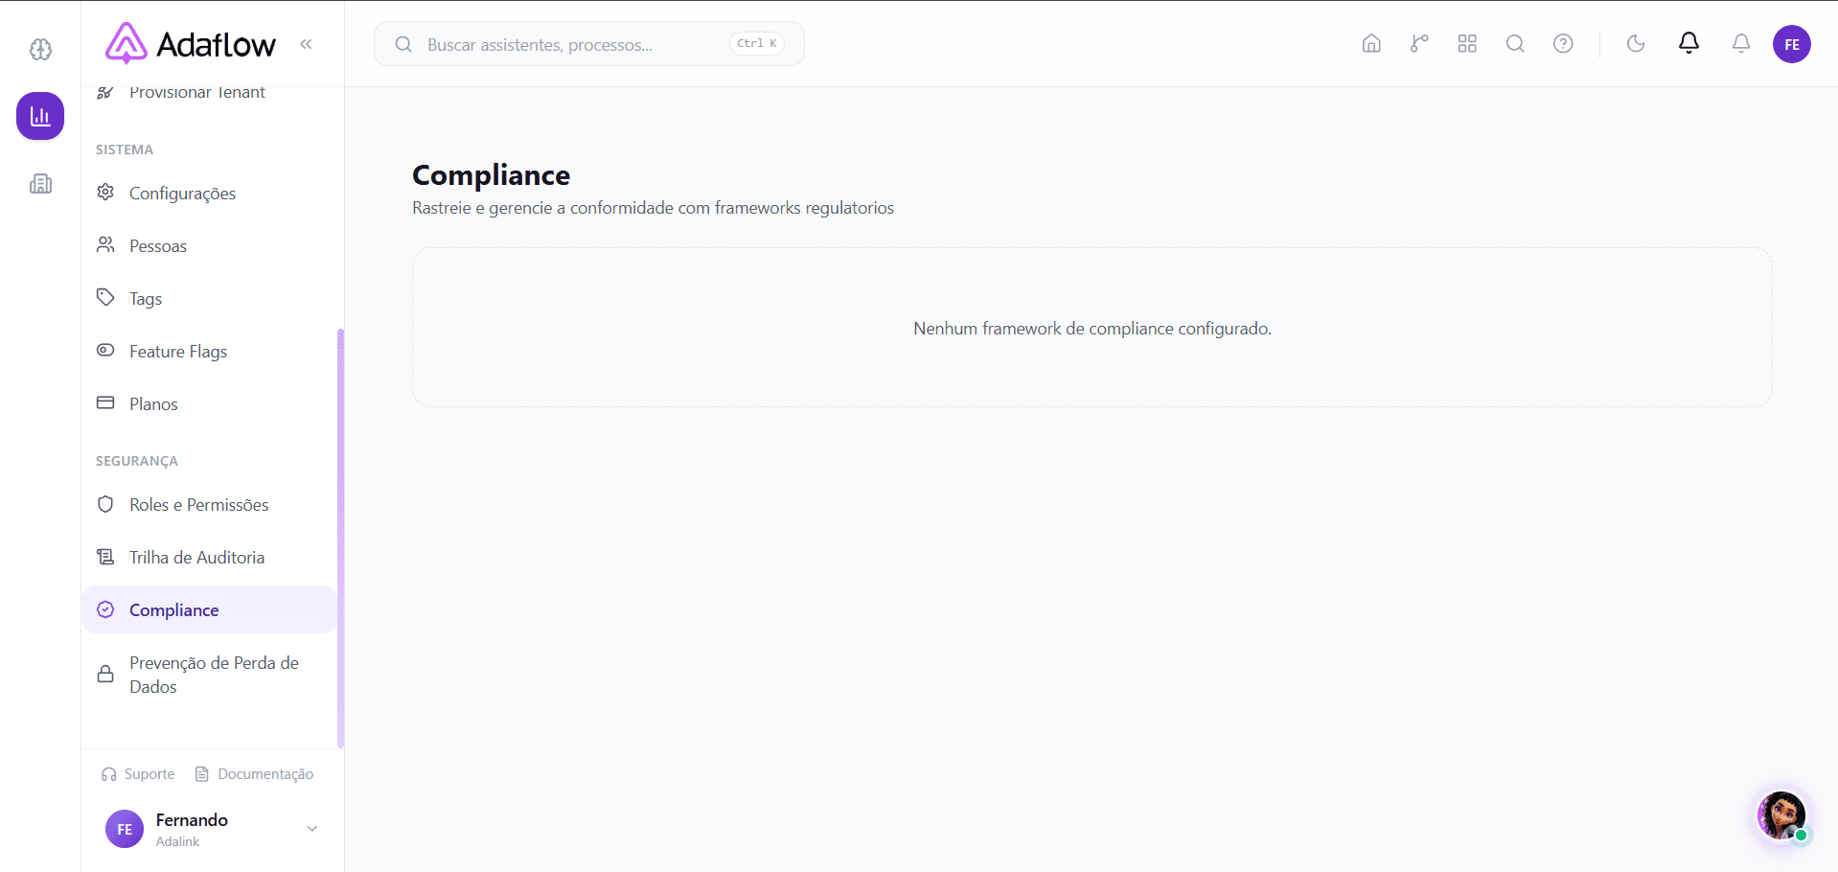The image size is (1838, 872).
Task: Collapse sidebar with double chevron
Action: (306, 44)
